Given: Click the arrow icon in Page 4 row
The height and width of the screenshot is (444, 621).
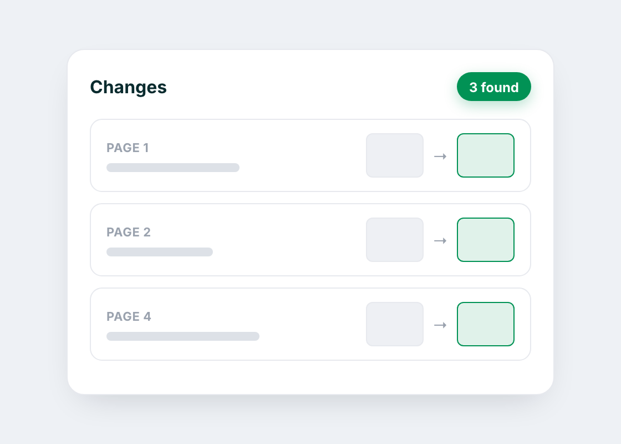Looking at the screenshot, I should (x=440, y=325).
